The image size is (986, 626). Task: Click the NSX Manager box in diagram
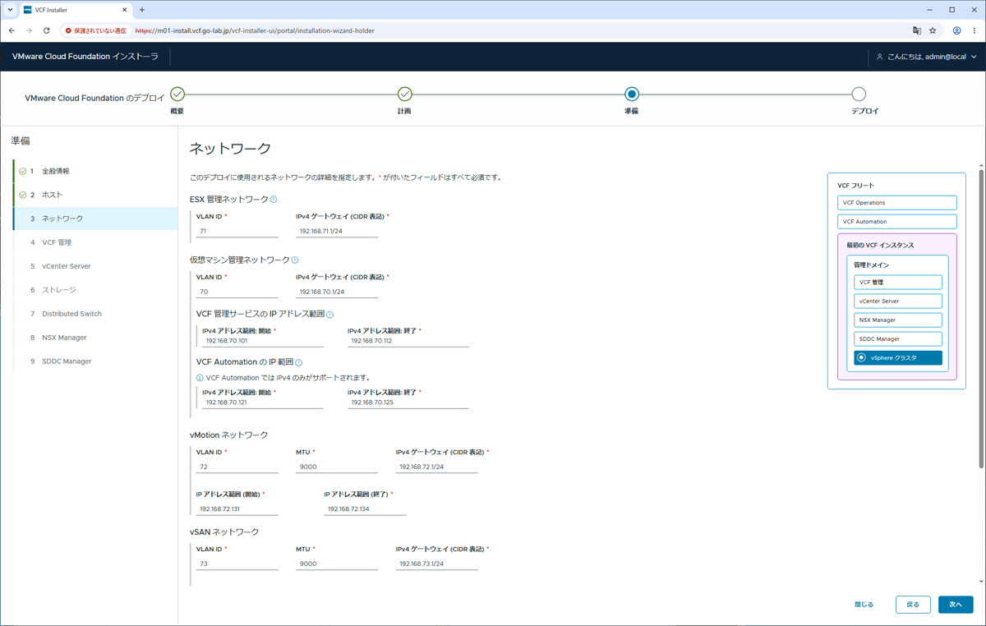[897, 320]
